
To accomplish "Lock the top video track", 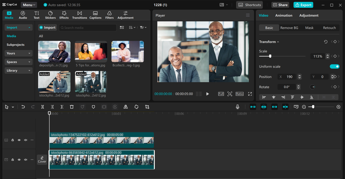I will [12, 140].
